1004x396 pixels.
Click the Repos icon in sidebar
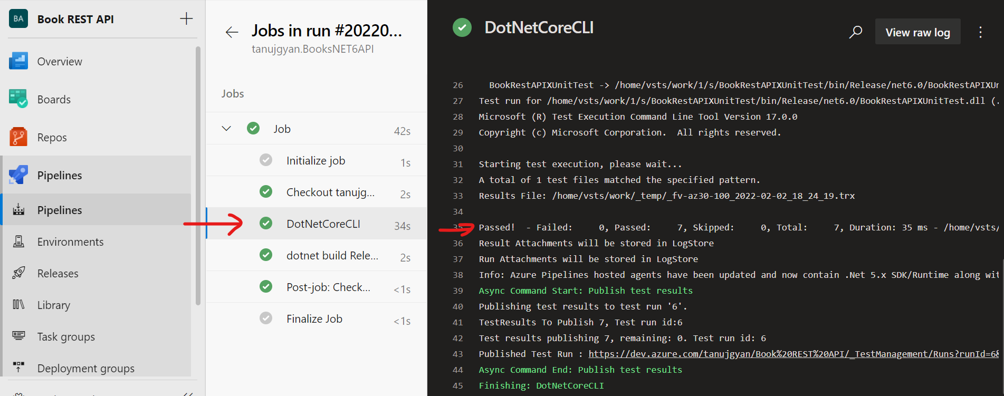[x=18, y=137]
